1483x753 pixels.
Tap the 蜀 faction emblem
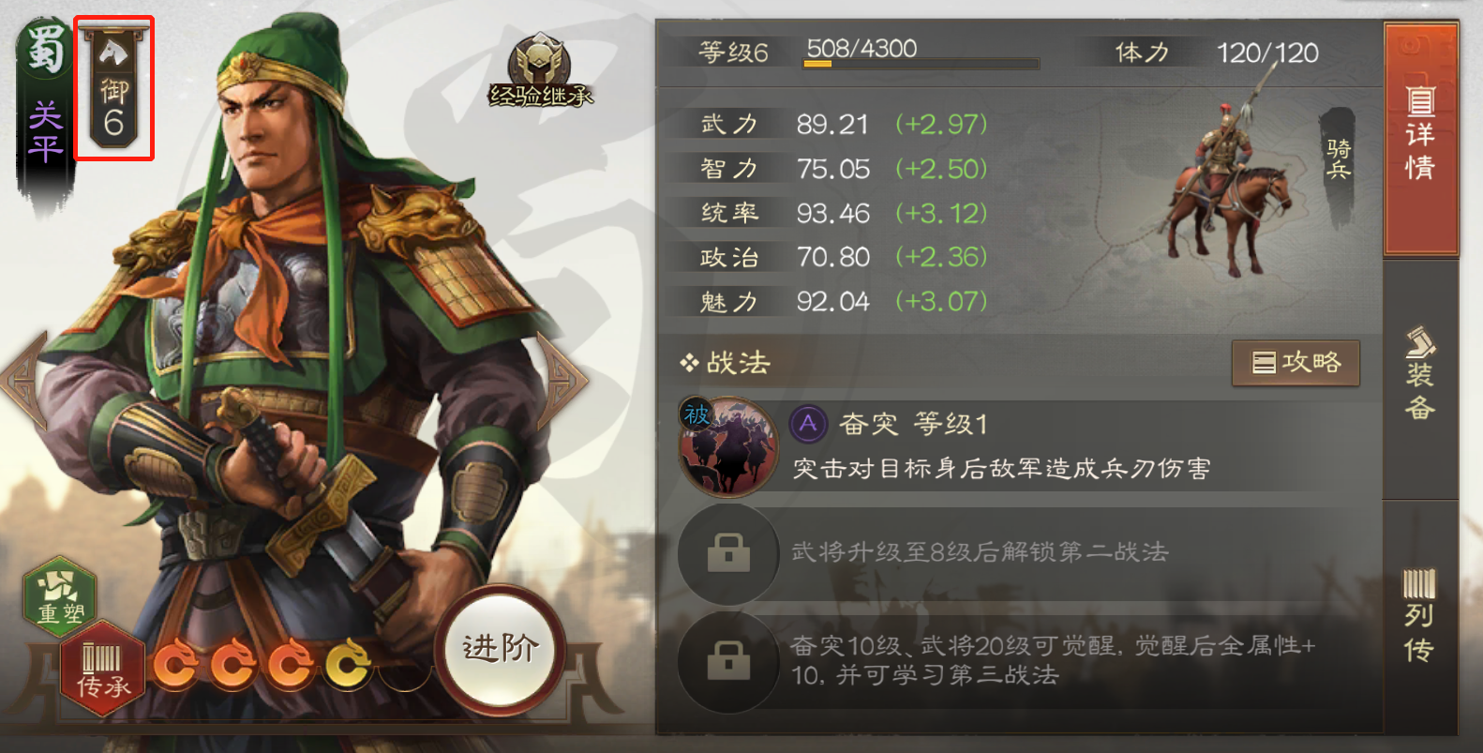(x=44, y=49)
